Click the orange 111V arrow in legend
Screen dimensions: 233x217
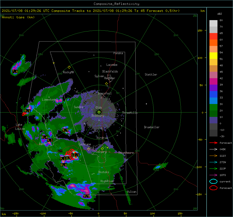pos(213,156)
